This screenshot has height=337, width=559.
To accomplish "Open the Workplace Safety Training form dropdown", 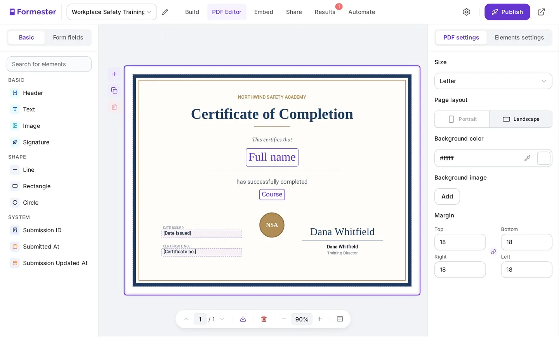I will (x=112, y=12).
